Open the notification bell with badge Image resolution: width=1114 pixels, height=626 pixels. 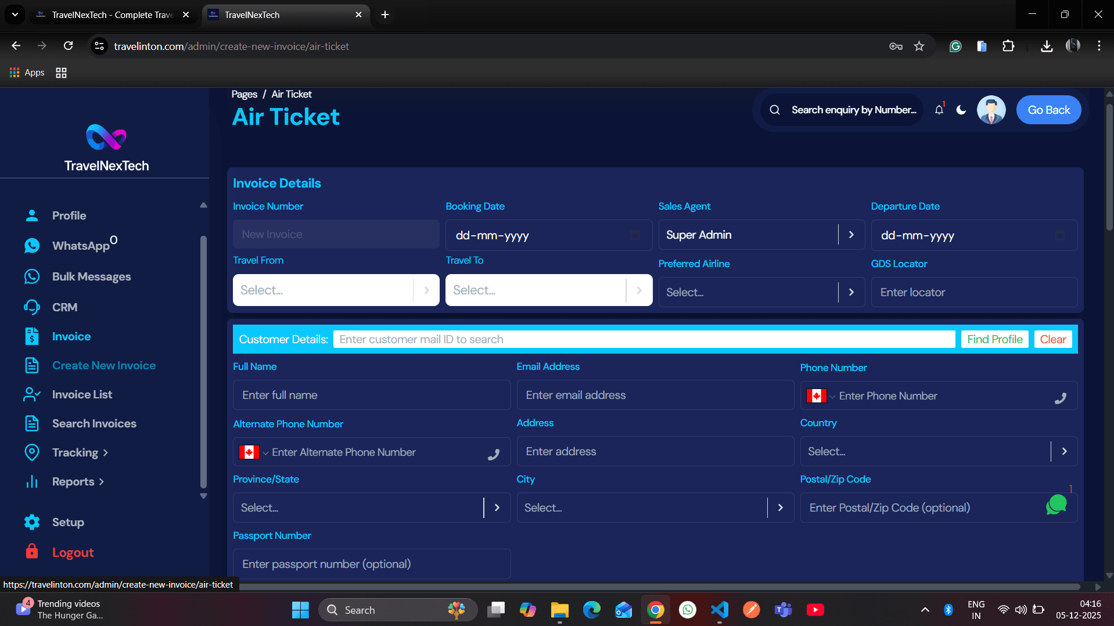[x=939, y=109]
